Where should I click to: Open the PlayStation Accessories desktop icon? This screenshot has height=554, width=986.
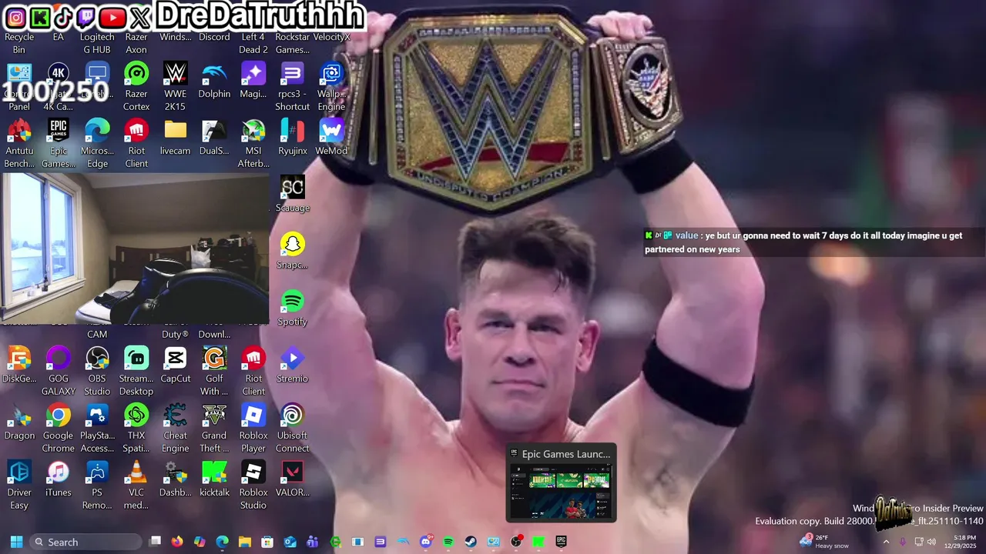(x=97, y=428)
